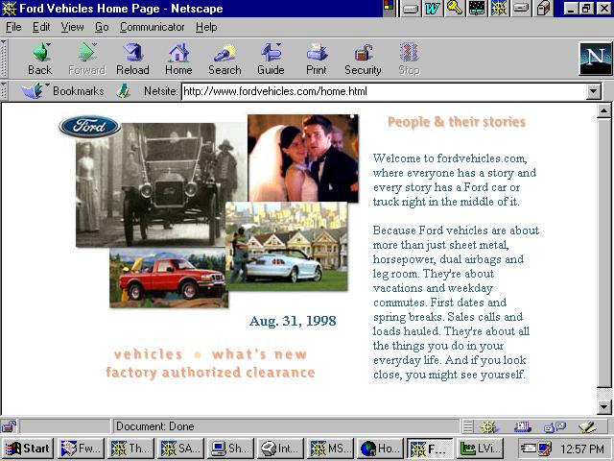
Task: Click the Back toolbar button
Action: click(x=39, y=59)
